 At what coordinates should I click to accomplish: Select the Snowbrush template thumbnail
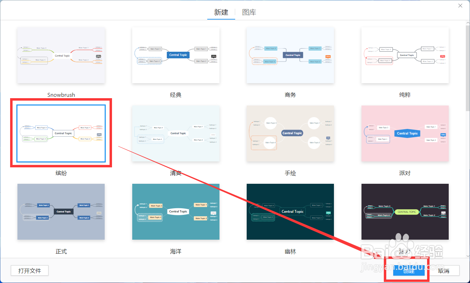coord(61,55)
